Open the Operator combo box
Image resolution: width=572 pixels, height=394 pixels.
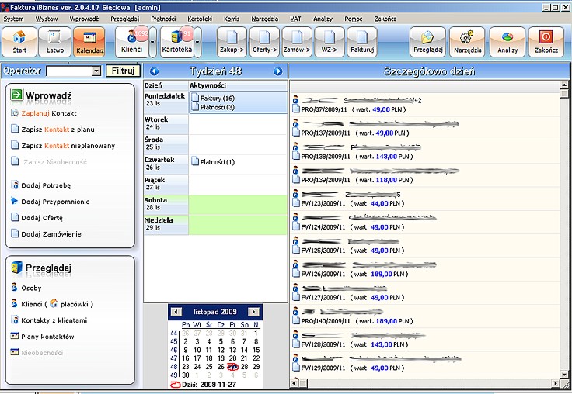pyautogui.click(x=96, y=71)
